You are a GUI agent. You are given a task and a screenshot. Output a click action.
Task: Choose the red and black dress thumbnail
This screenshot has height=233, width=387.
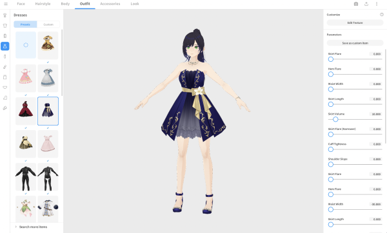(26, 111)
